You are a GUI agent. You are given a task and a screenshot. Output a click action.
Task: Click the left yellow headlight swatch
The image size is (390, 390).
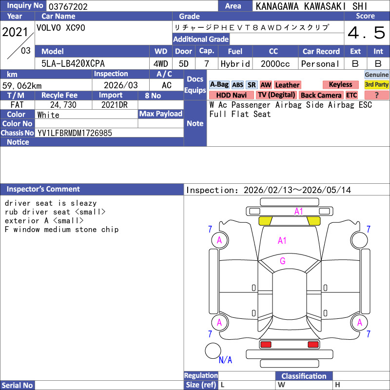[265, 221]
